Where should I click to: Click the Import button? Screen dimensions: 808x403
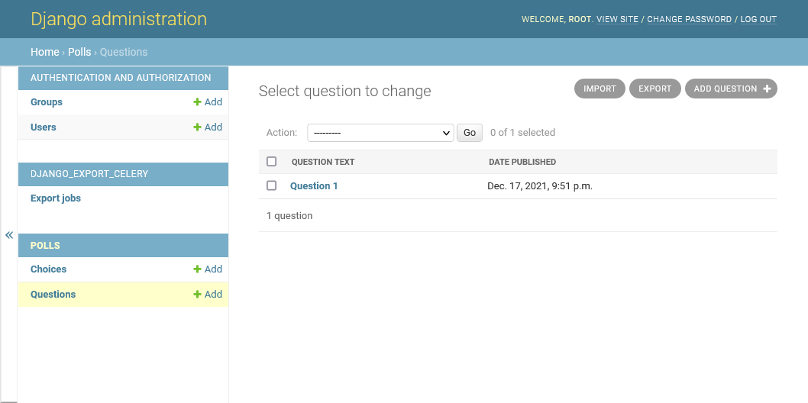(600, 89)
